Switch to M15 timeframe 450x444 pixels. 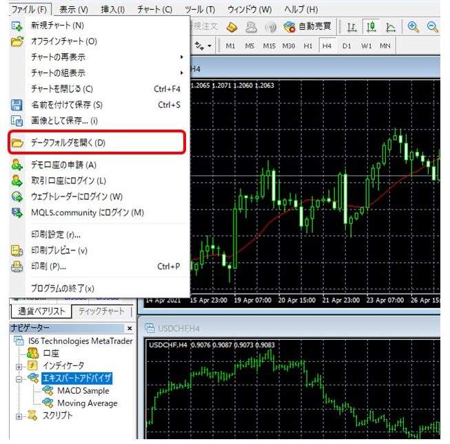[x=269, y=46]
